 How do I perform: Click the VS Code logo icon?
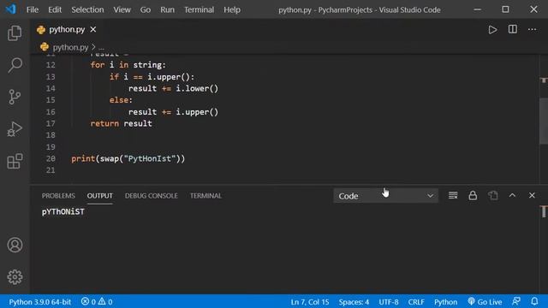point(11,9)
